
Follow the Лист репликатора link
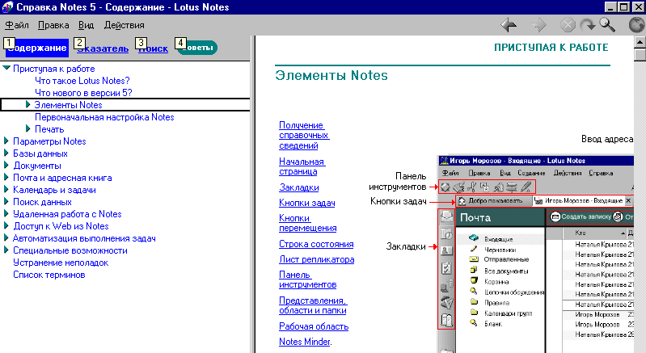317,259
